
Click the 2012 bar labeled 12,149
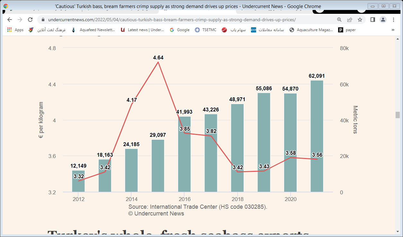click(x=78, y=181)
